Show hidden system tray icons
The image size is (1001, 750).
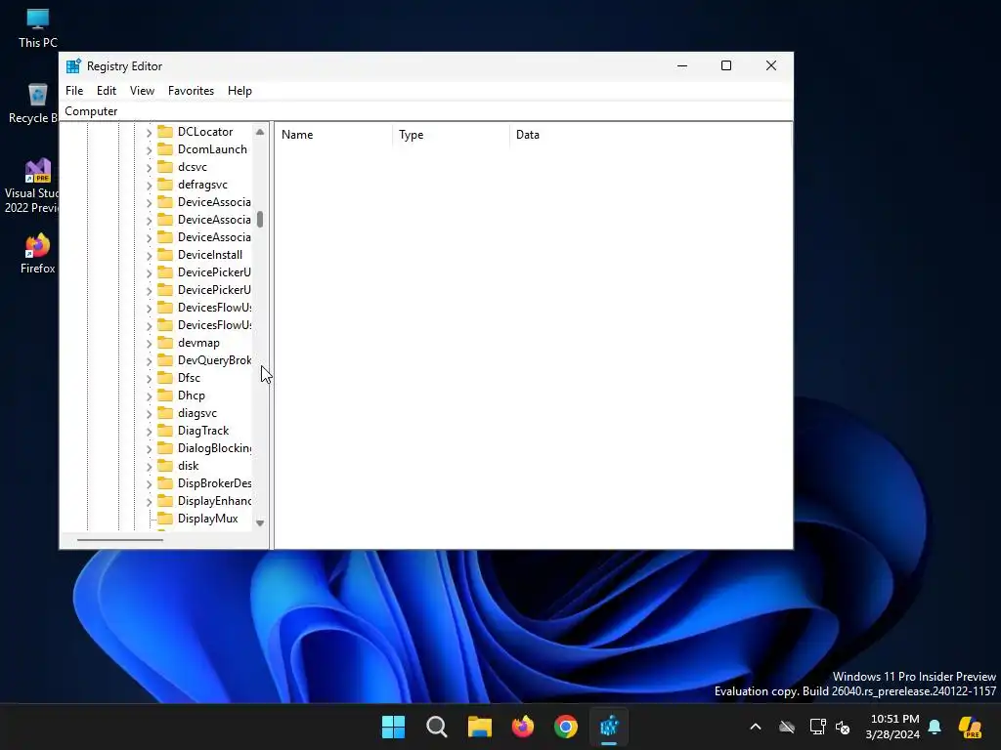(x=756, y=727)
